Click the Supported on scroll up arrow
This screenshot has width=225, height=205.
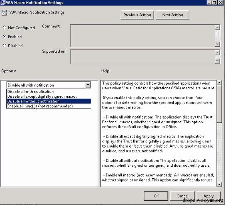tap(217, 53)
